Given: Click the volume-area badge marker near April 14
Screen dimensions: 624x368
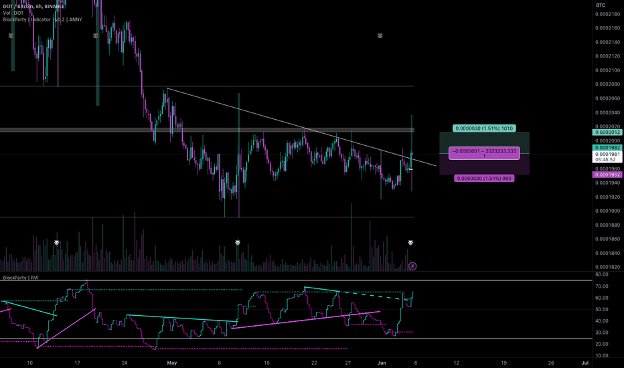Looking at the screenshot, I should coord(56,243).
